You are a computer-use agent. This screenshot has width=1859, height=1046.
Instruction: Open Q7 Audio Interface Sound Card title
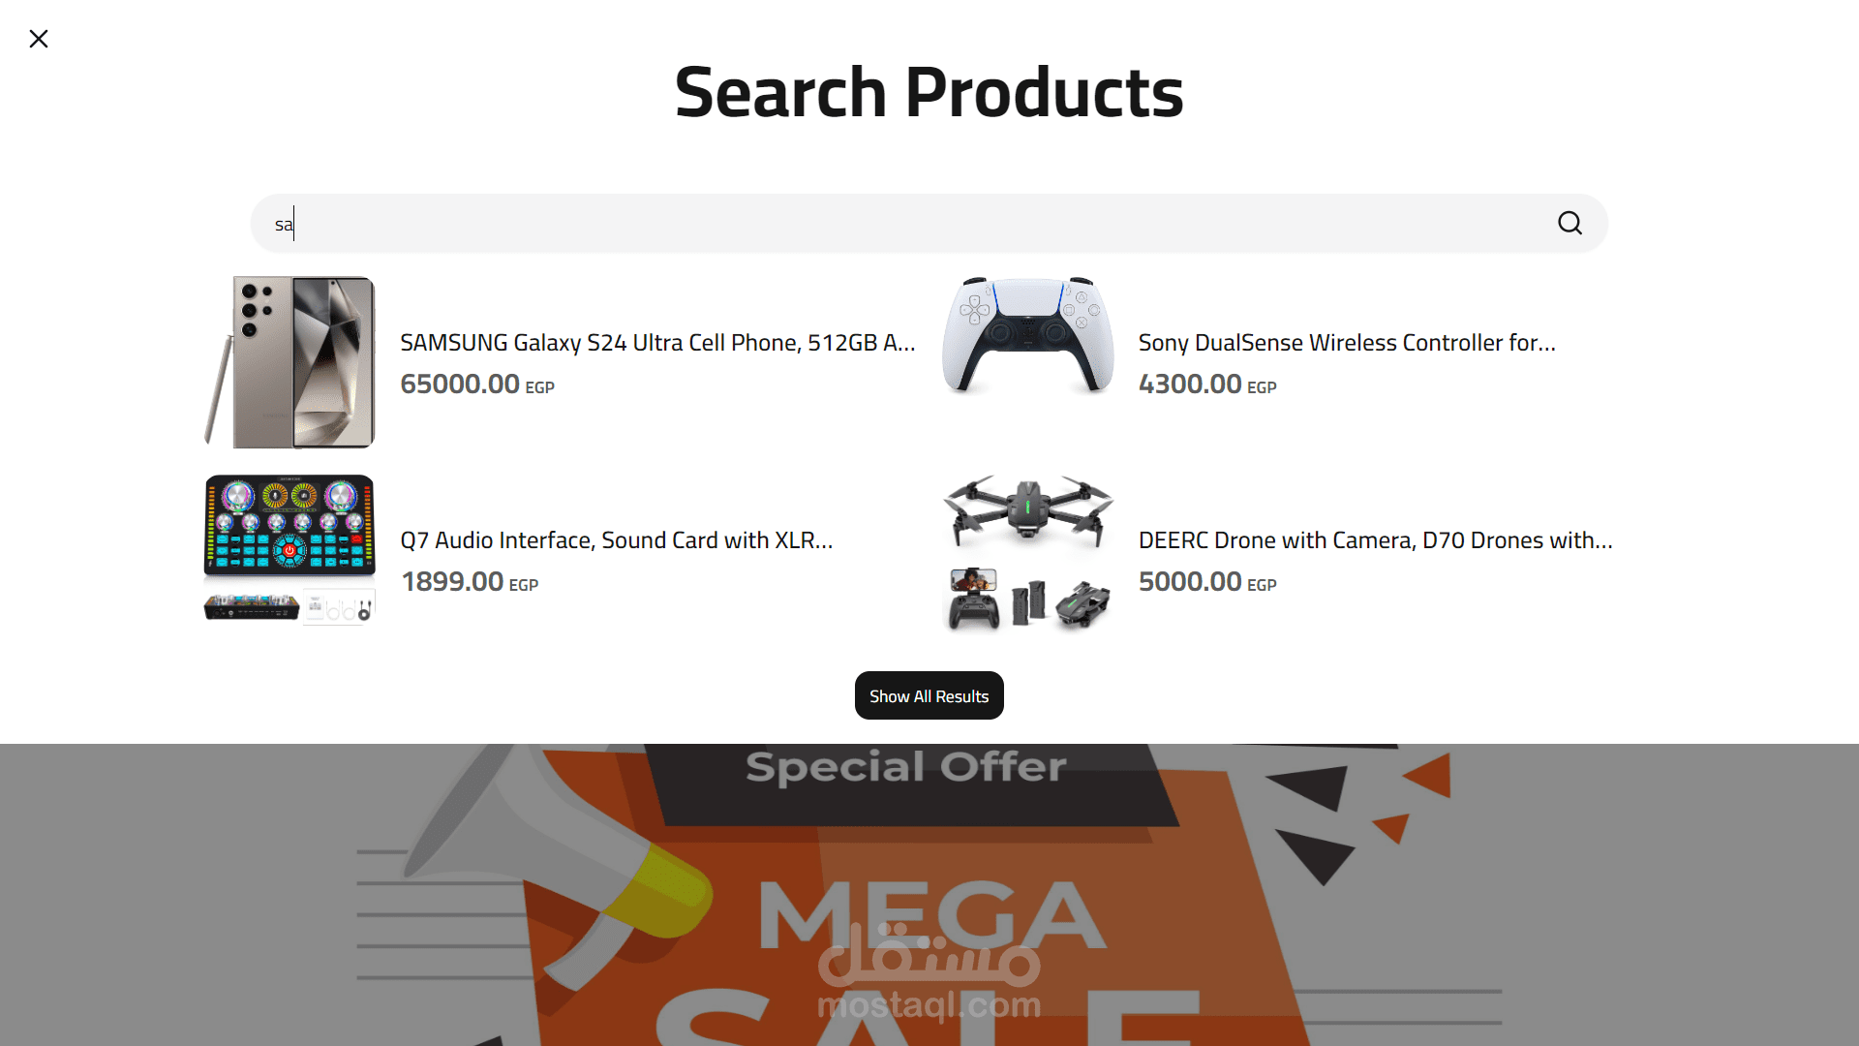617,540
